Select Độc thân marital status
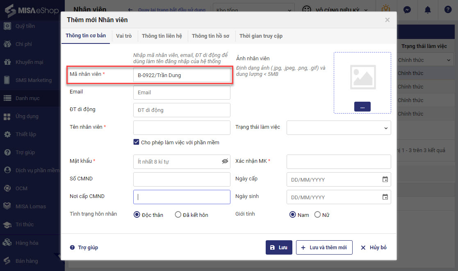 [x=137, y=215]
